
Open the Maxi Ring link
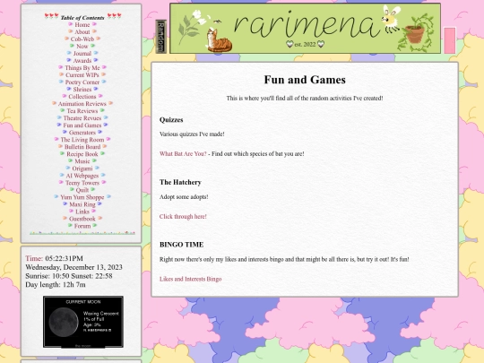82,204
